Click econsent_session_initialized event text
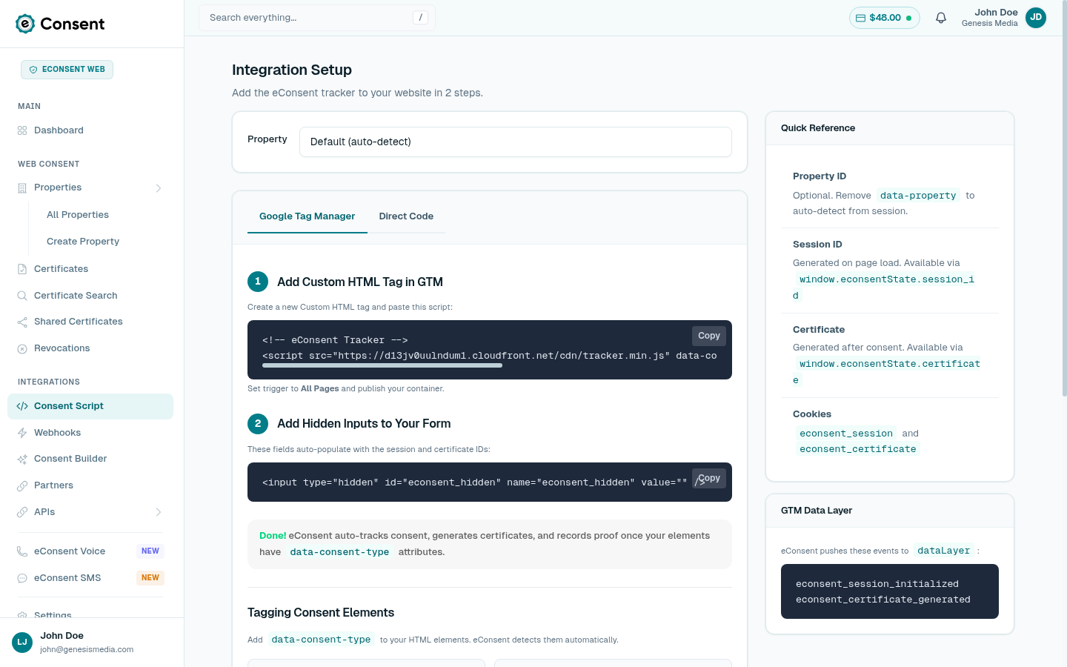Image resolution: width=1067 pixels, height=667 pixels. (877, 584)
